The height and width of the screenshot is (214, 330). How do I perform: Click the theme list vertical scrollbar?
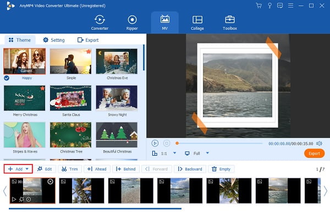click(144, 57)
